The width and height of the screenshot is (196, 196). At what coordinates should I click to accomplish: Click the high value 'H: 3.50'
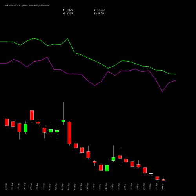[99, 10]
